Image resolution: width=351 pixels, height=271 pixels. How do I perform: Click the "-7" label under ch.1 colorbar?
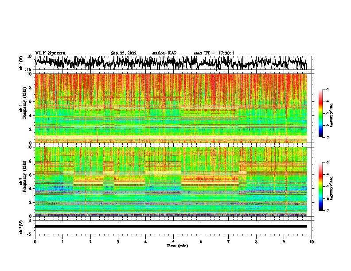click(x=327, y=137)
